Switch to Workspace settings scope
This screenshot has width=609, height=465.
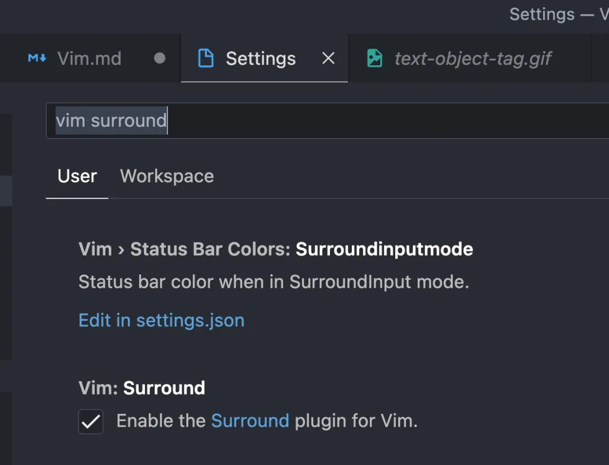pyautogui.click(x=167, y=176)
